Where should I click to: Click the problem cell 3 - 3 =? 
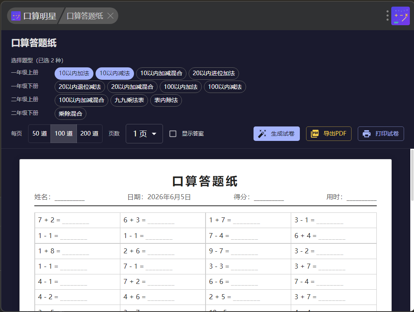pos(248,267)
